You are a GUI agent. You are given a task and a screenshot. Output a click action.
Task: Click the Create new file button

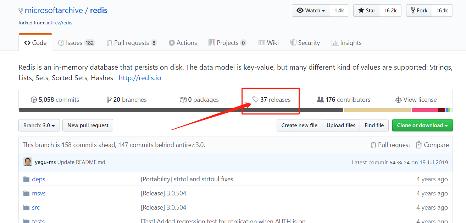(299, 125)
